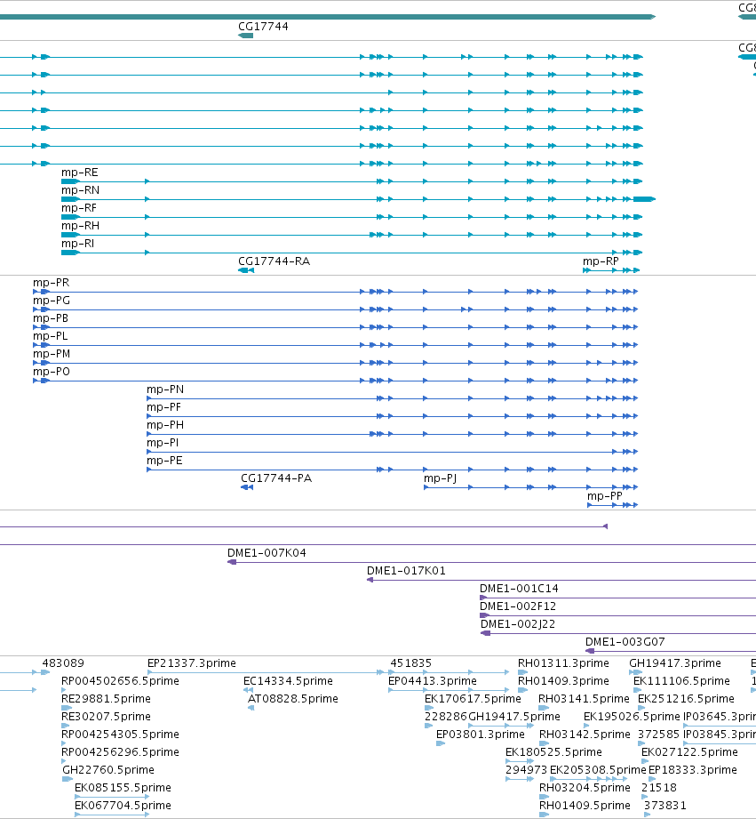Click the EK085155.5prime EST label
The height and width of the screenshot is (819, 756).
click(x=123, y=787)
